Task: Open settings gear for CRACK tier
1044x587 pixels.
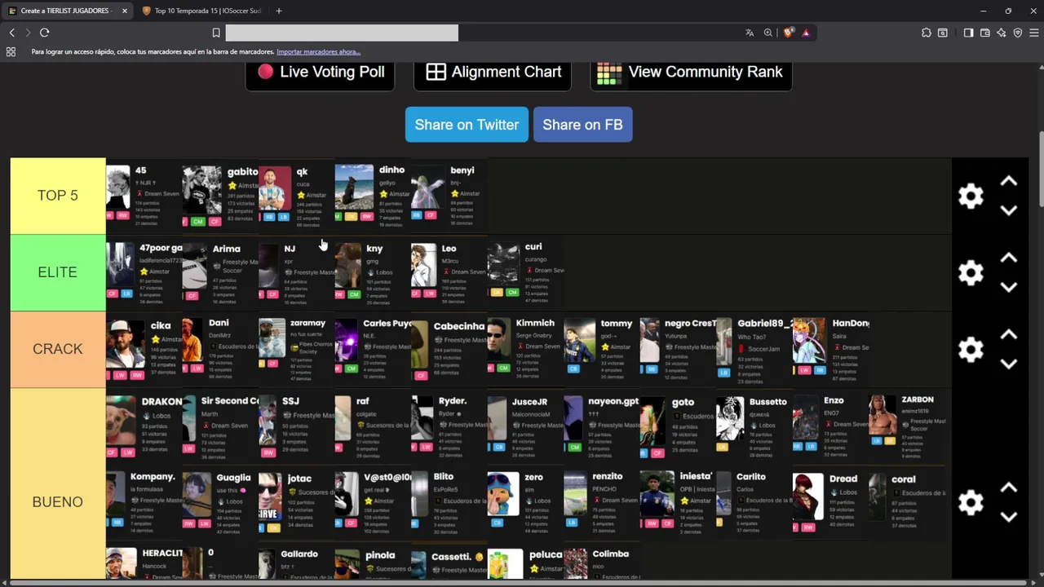Action: tap(971, 349)
